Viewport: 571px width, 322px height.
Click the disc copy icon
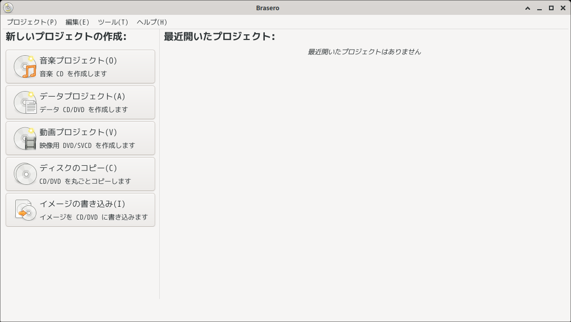25,174
